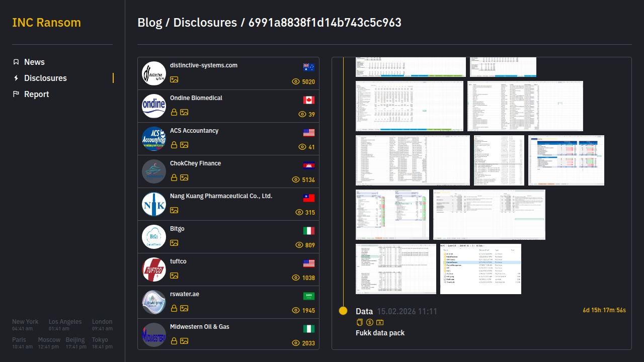Screen dimensions: 644x362
Task: Click the ACS Accountancy image icon
Action: [x=184, y=145]
